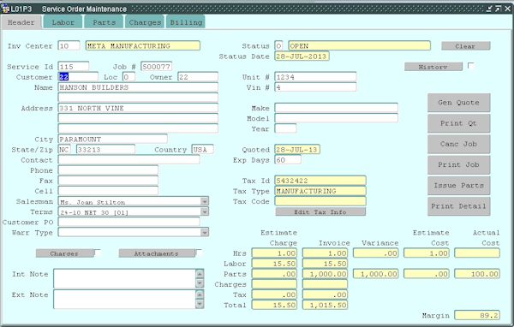The image size is (514, 327).
Task: Open the Billing tab
Action: tap(186, 22)
